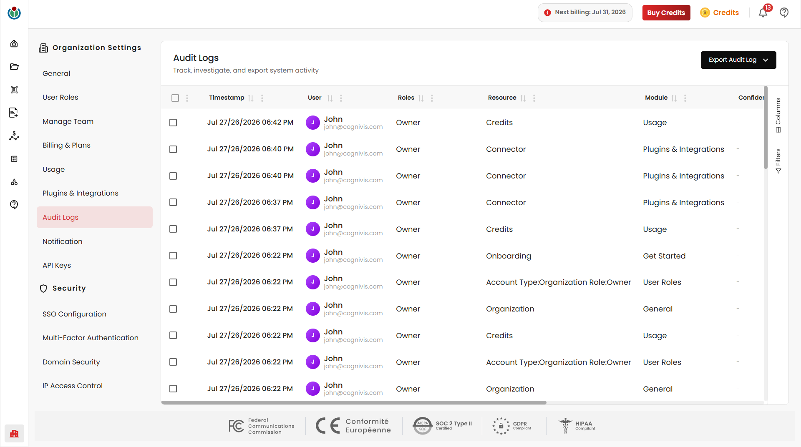Viewport: 801px width, 447px height.
Task: Sort by Module column
Action: 674,98
